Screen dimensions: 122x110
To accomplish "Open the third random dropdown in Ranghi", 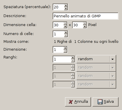I will point(96,76).
